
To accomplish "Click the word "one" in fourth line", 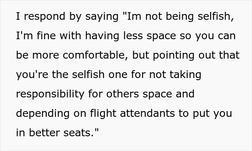I will point(118,75).
